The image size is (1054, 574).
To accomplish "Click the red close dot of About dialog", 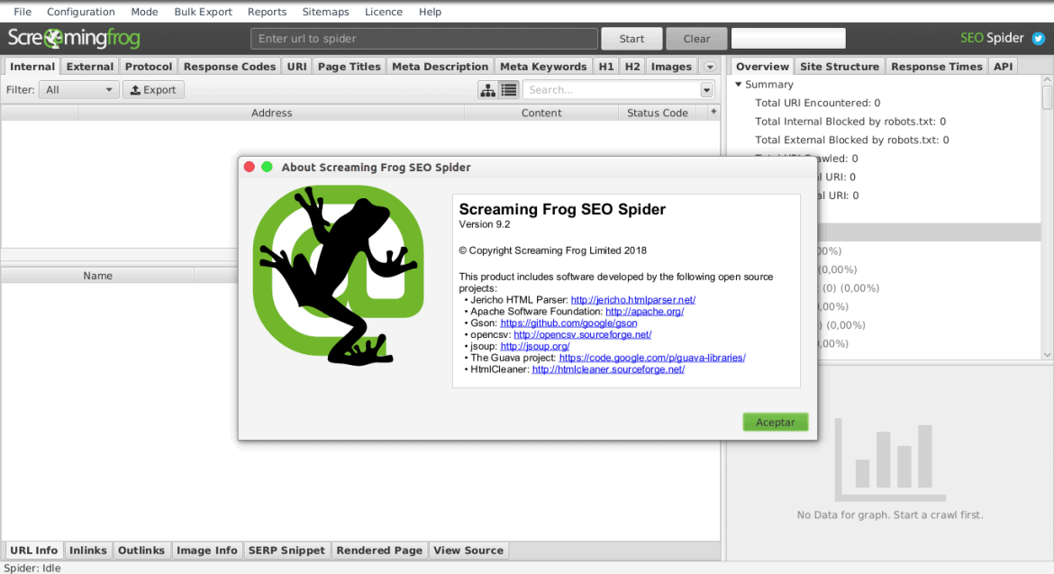I will (x=250, y=167).
